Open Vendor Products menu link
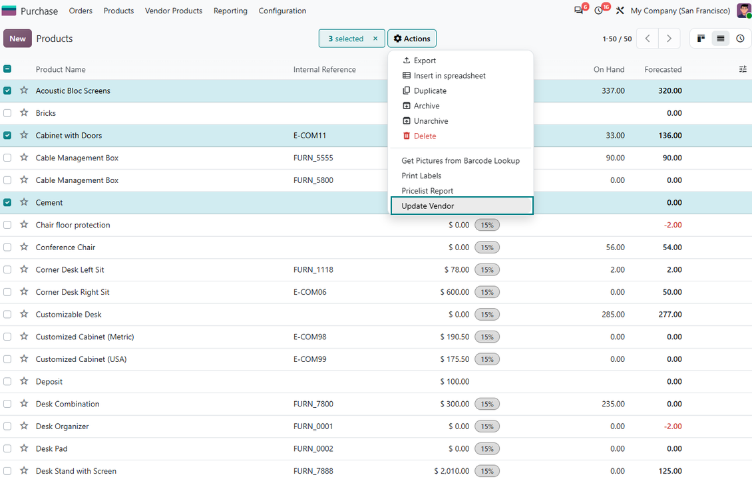This screenshot has width=752, height=481. (x=174, y=11)
